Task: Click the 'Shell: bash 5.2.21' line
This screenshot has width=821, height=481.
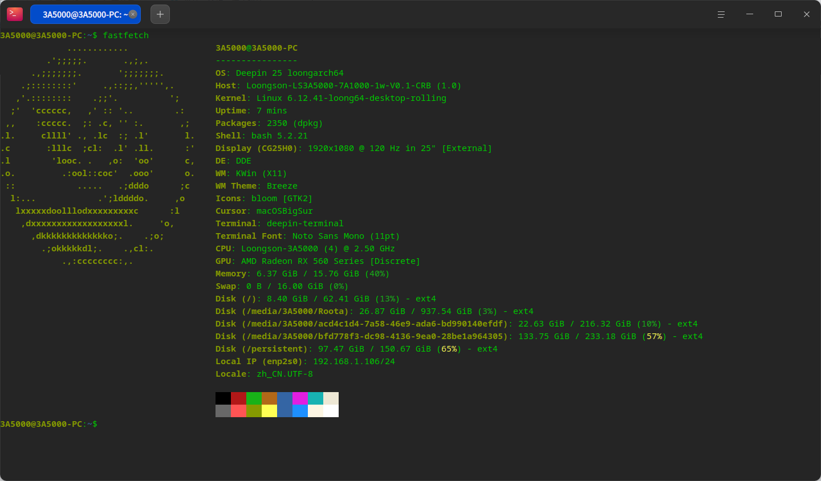Action: pos(262,136)
